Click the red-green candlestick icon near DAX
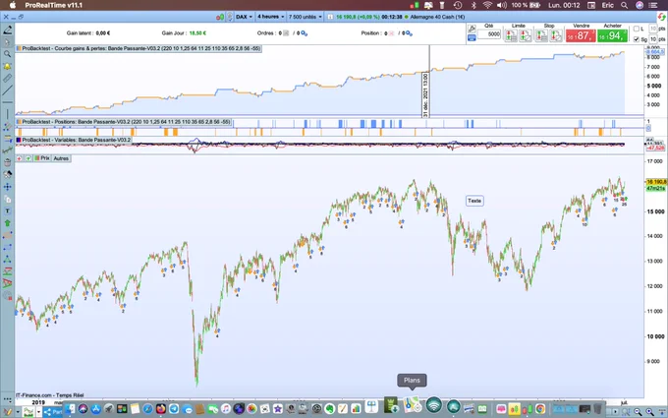The height and width of the screenshot is (418, 668). [x=220, y=17]
